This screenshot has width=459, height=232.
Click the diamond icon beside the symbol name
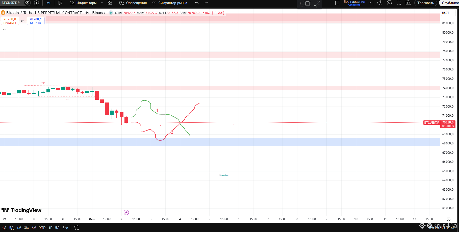point(27,3)
